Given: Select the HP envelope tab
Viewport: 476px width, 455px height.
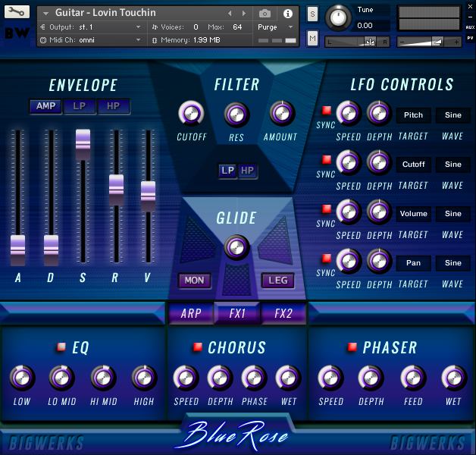Looking at the screenshot, I should [113, 106].
